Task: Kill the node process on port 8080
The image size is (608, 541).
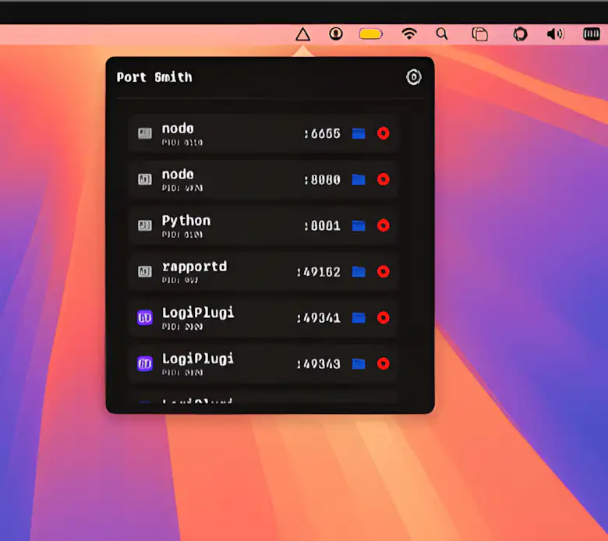Action: [383, 179]
